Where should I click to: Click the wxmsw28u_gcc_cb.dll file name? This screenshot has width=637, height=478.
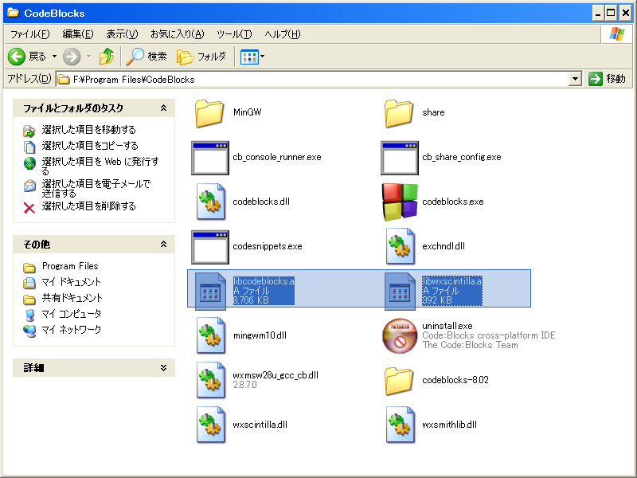(276, 375)
